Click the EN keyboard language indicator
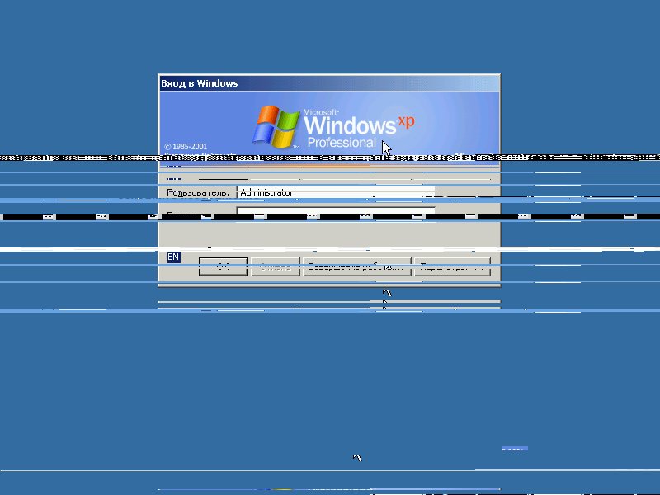Image resolution: width=660 pixels, height=495 pixels. click(x=173, y=257)
